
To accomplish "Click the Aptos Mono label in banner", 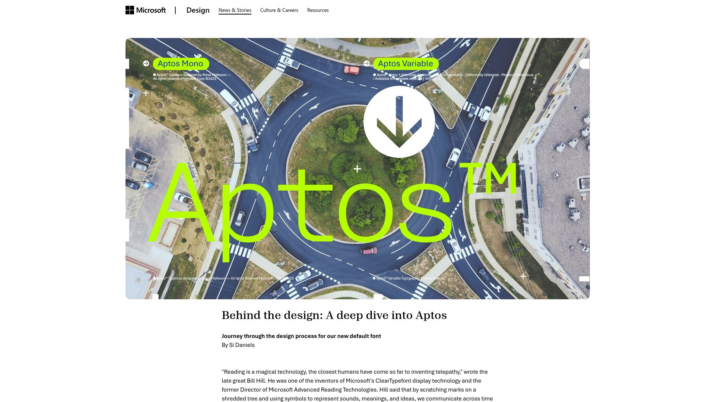I will pyautogui.click(x=181, y=64).
